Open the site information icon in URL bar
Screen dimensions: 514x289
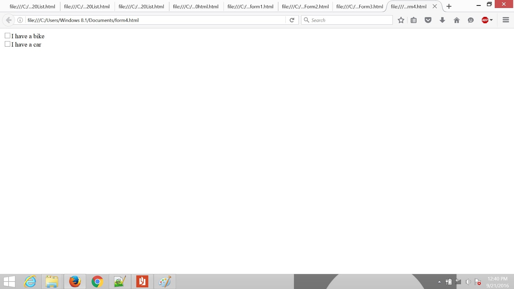(20, 20)
